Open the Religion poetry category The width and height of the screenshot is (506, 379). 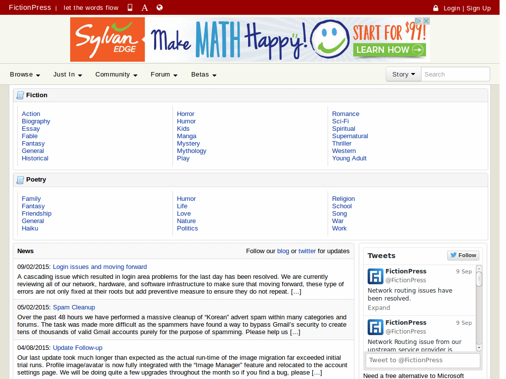(343, 198)
